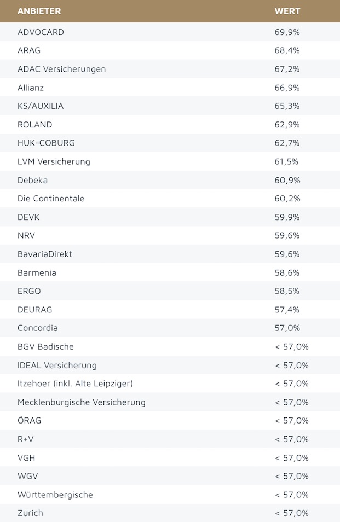Select the Concordia provider row
Viewport: 340px width, 522px height.
click(38, 328)
